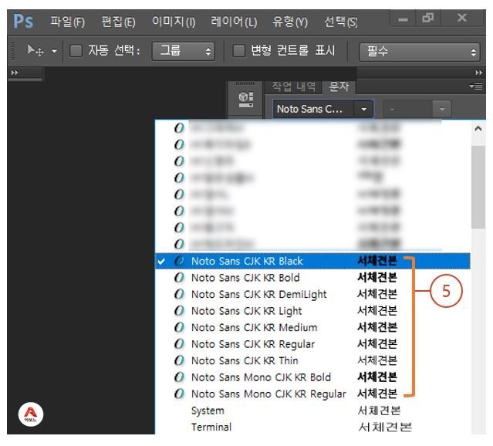Close the Photoshop window

point(462,18)
